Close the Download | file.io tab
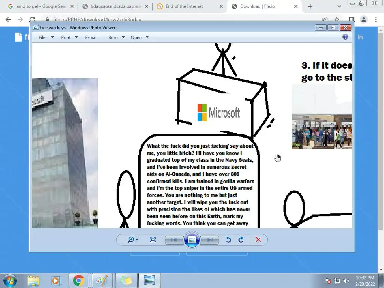Screen dimensions: 384x288 296,7
